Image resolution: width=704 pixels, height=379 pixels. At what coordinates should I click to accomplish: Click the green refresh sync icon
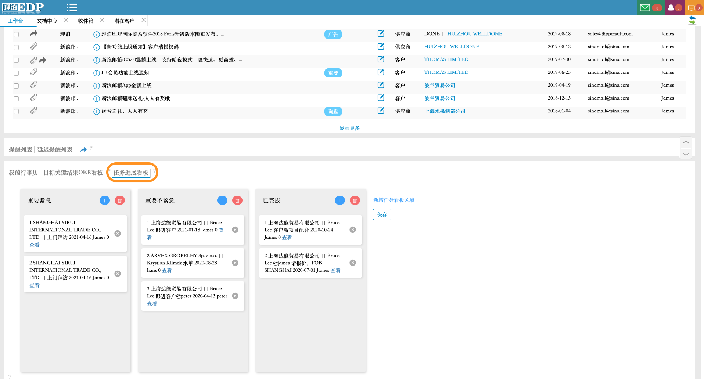pos(692,20)
